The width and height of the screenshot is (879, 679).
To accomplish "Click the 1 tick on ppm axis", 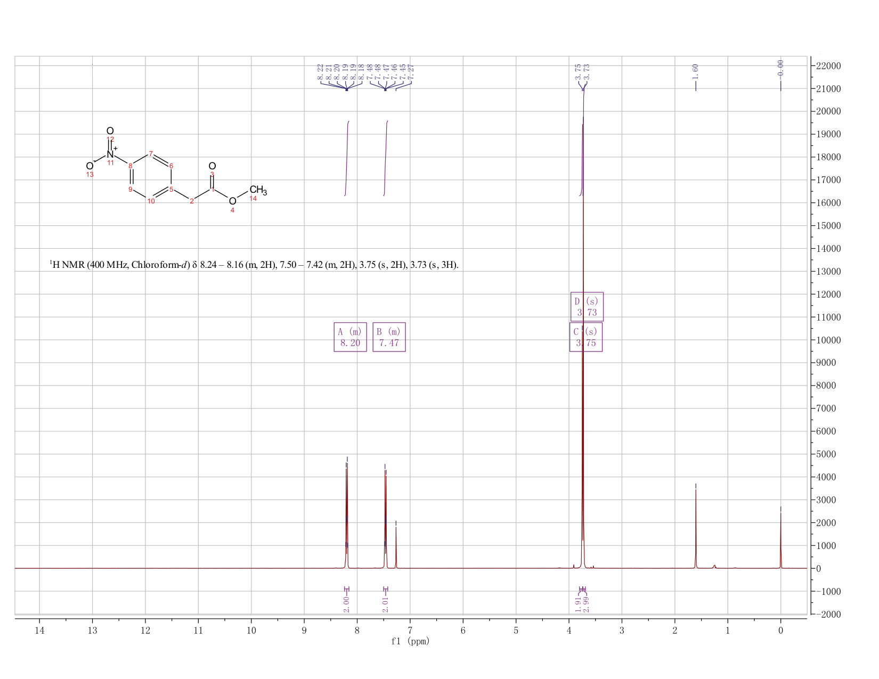I will [728, 631].
